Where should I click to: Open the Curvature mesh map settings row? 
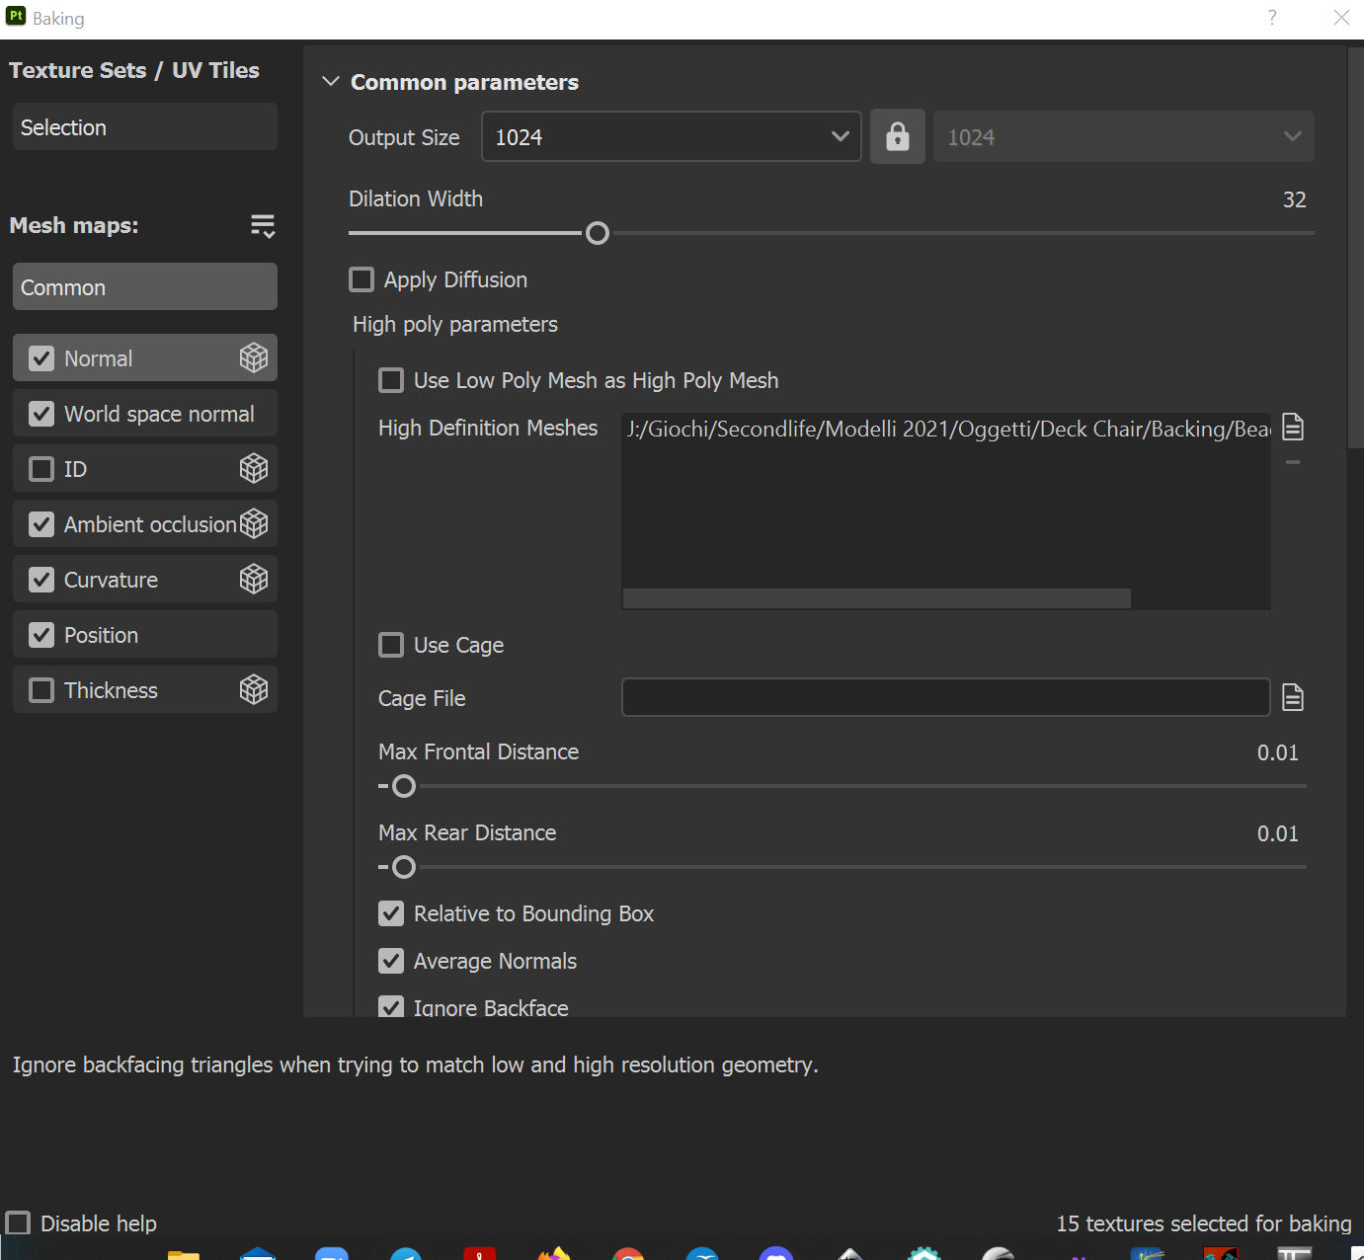point(145,579)
